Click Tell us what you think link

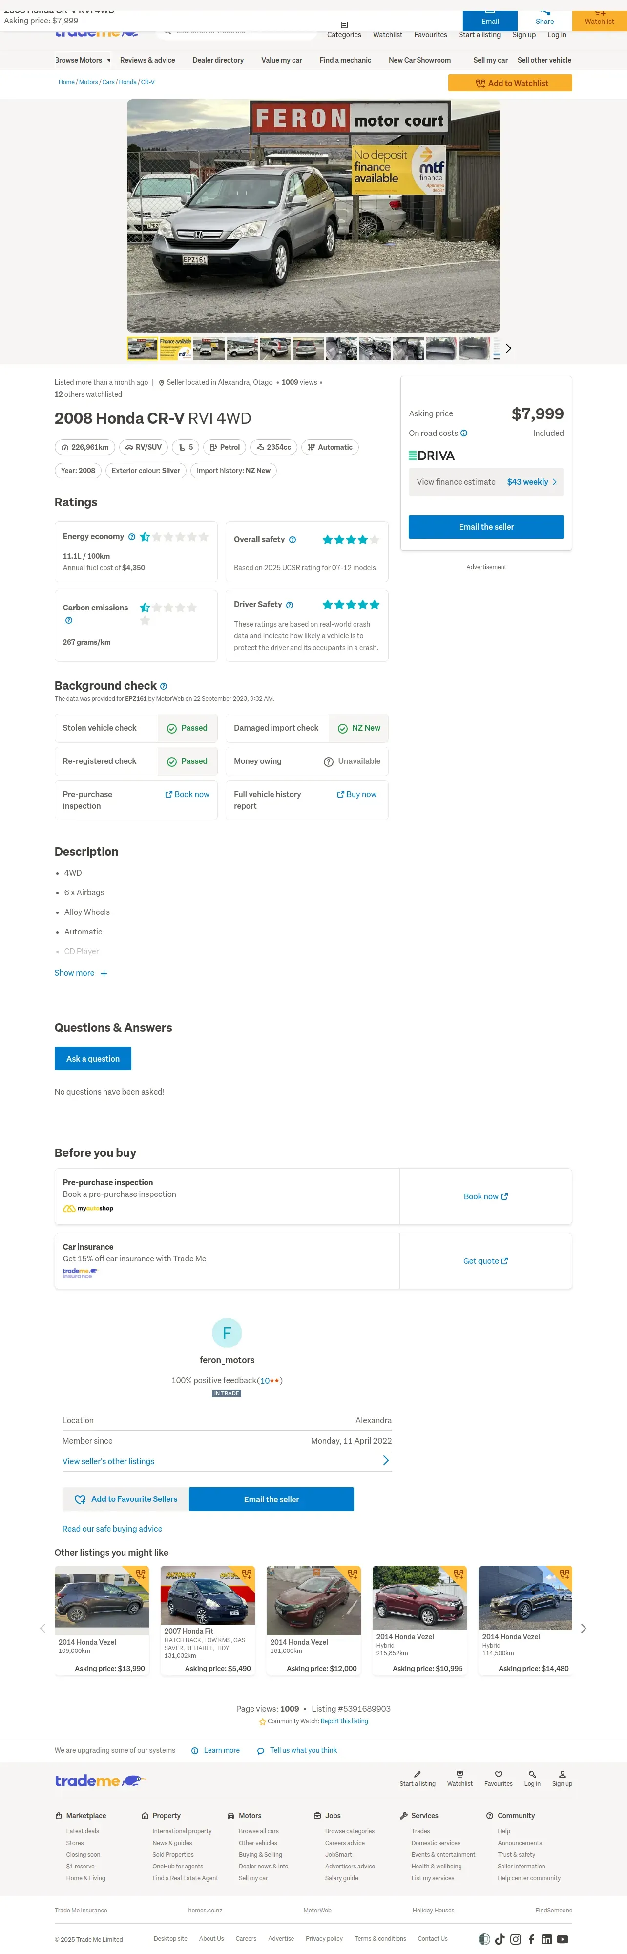coord(297,1750)
